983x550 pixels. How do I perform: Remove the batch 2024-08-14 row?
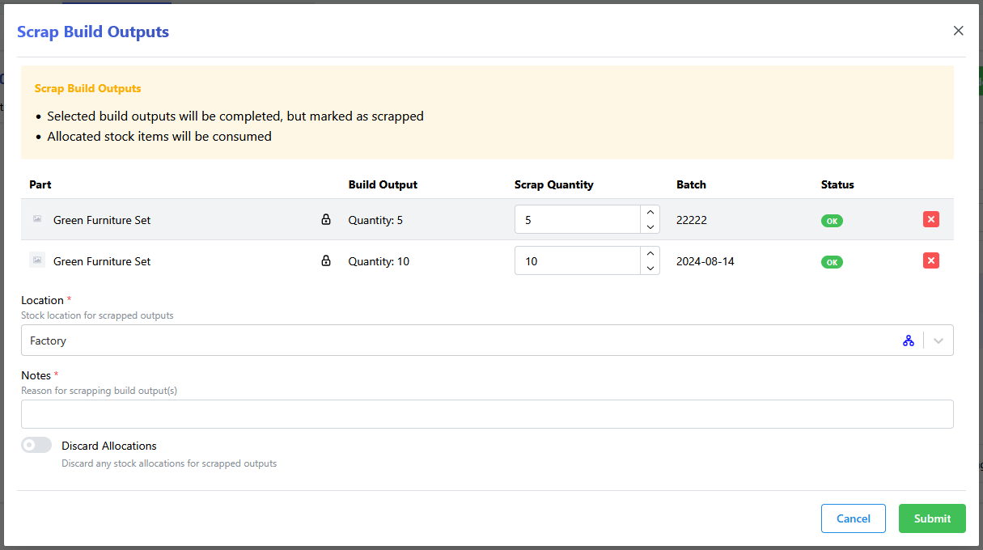point(930,260)
